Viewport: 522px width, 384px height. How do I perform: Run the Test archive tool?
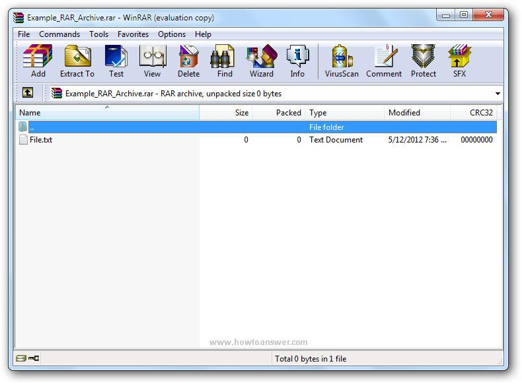[116, 61]
